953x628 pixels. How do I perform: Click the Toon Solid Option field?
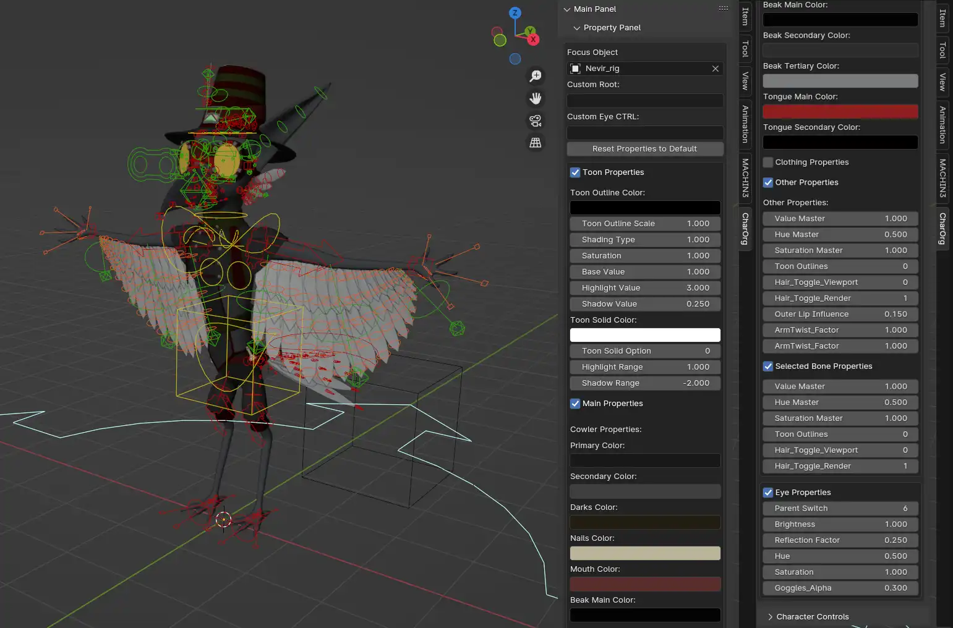pyautogui.click(x=645, y=351)
